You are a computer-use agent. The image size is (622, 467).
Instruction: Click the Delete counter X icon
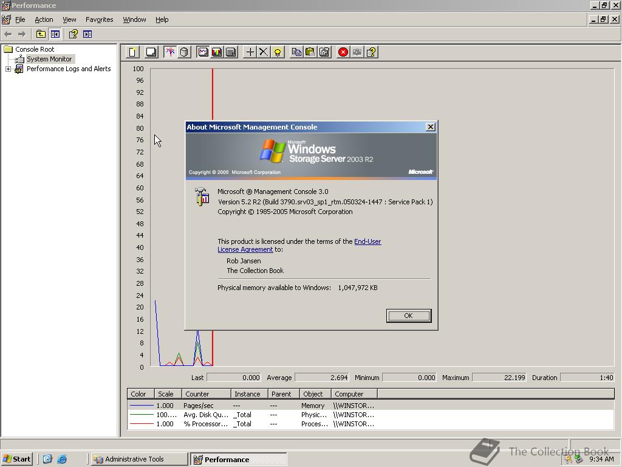264,52
